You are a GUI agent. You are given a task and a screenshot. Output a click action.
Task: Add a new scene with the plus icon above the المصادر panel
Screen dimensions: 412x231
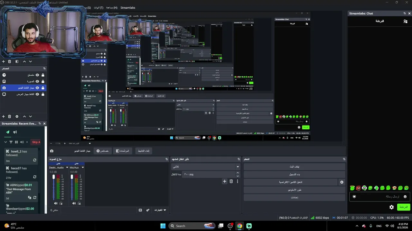coord(4,62)
